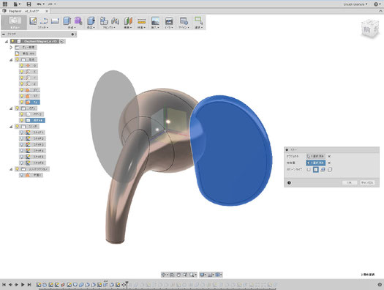Screen dimensions: 384x290
Task: Click the Objects selector in Mirror dialog
Action: (315, 156)
